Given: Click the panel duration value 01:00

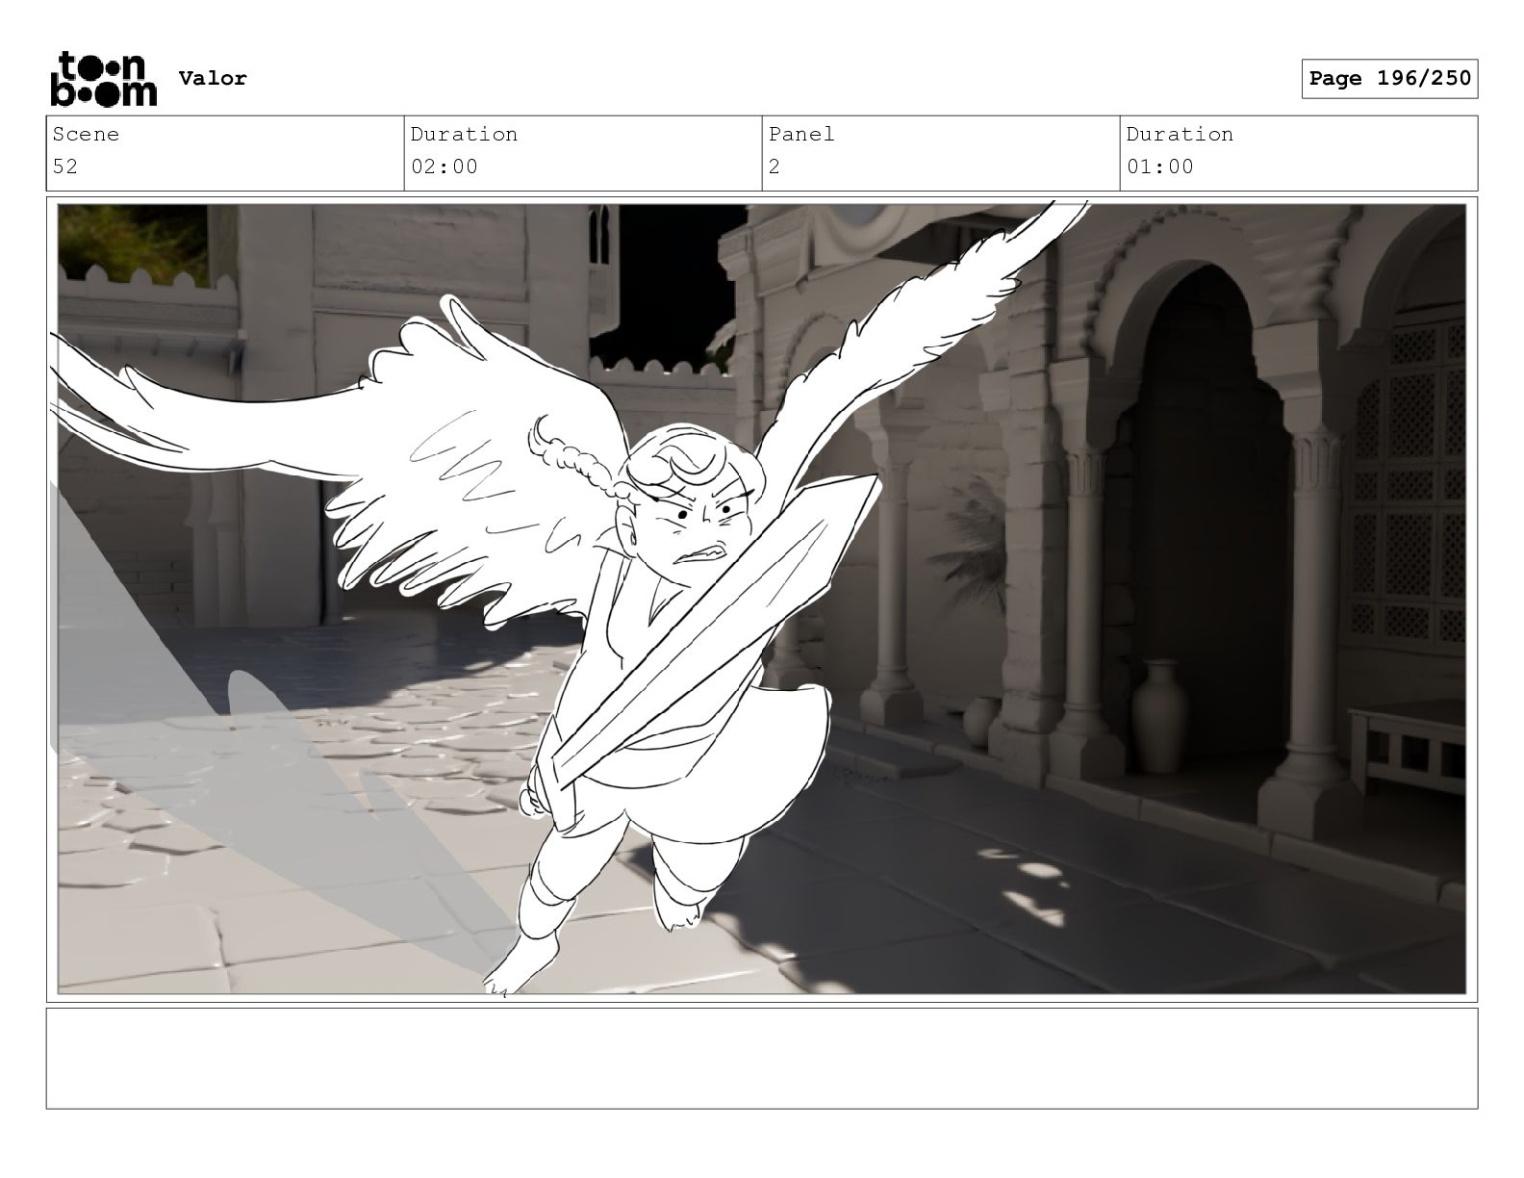Looking at the screenshot, I should [x=1159, y=166].
